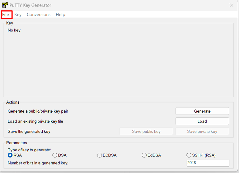
Task: Click the Generate button
Action: click(202, 111)
